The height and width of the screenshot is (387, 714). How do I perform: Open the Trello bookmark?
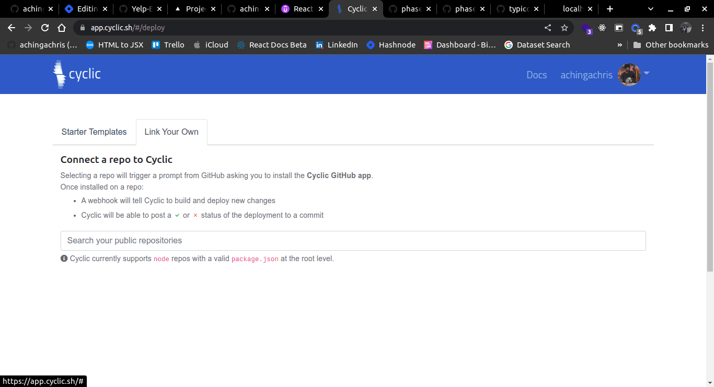[168, 45]
